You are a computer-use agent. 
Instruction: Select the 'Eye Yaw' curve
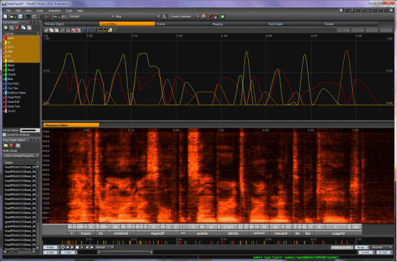tap(21, 88)
